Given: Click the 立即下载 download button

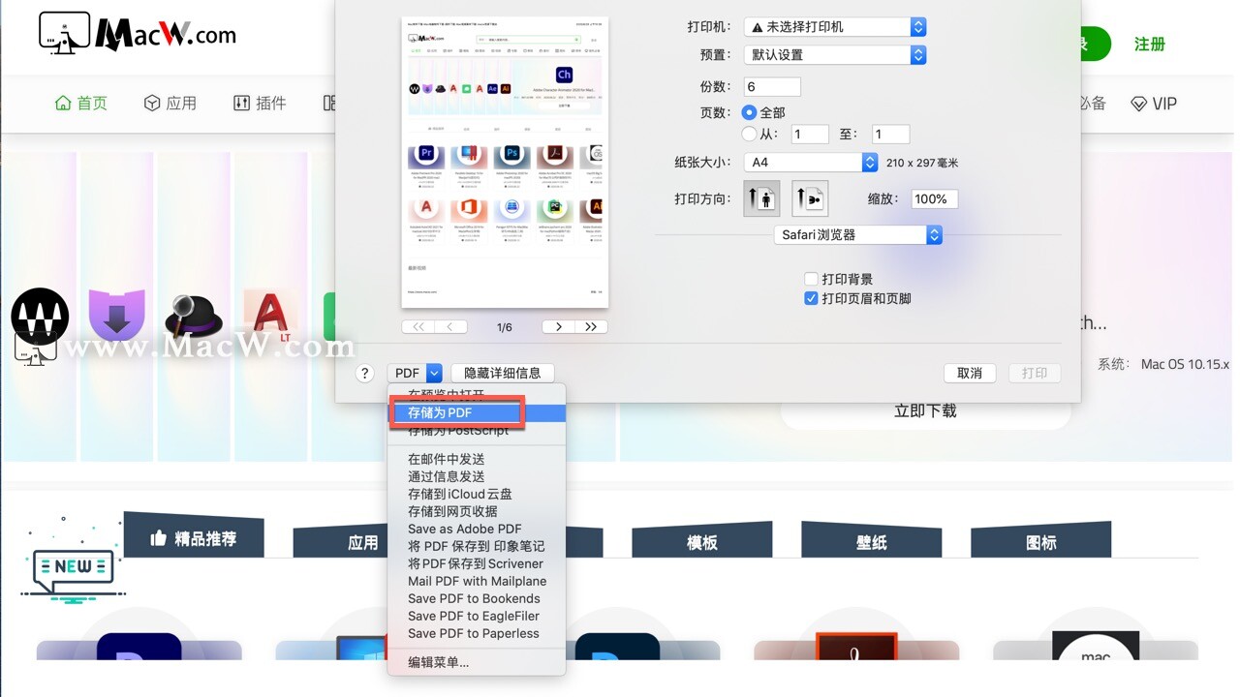Looking at the screenshot, I should 926,410.
